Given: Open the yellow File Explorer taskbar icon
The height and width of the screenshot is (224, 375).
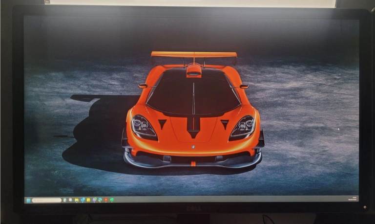Looking at the screenshot, I should click(77, 200).
